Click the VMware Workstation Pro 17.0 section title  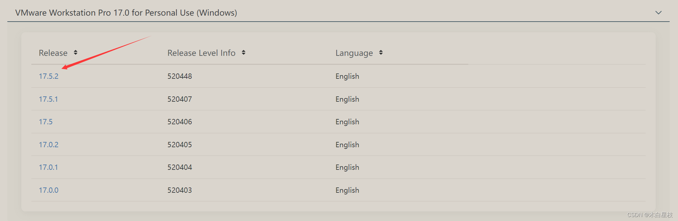(126, 13)
